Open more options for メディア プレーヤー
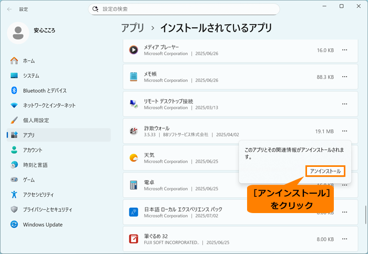This screenshot has width=368, height=254. tap(344, 50)
